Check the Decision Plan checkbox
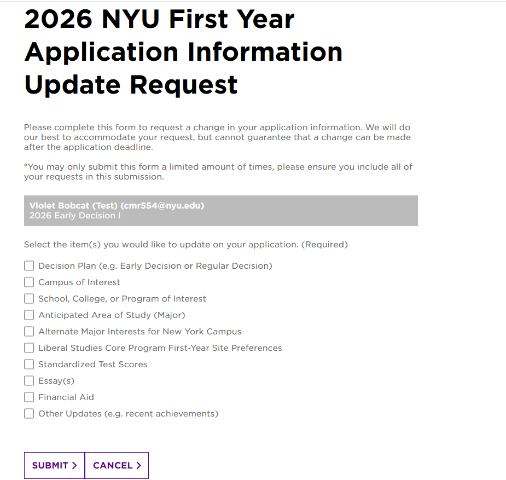 29,266
